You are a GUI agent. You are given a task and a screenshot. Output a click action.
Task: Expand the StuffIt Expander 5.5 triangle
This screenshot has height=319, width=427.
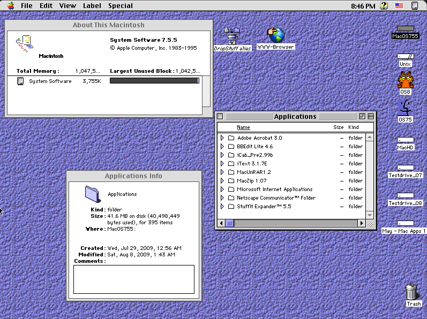coord(222,207)
